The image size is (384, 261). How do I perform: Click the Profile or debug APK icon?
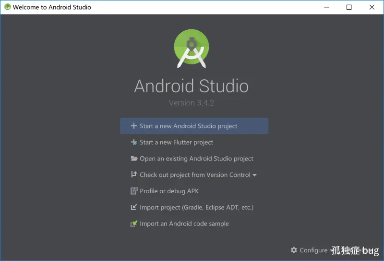[134, 191]
